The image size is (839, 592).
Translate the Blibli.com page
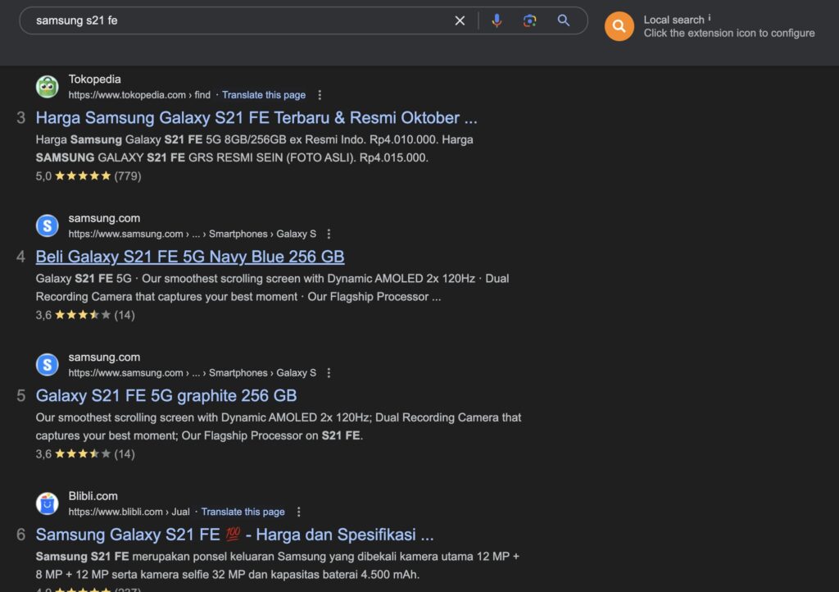tap(243, 512)
